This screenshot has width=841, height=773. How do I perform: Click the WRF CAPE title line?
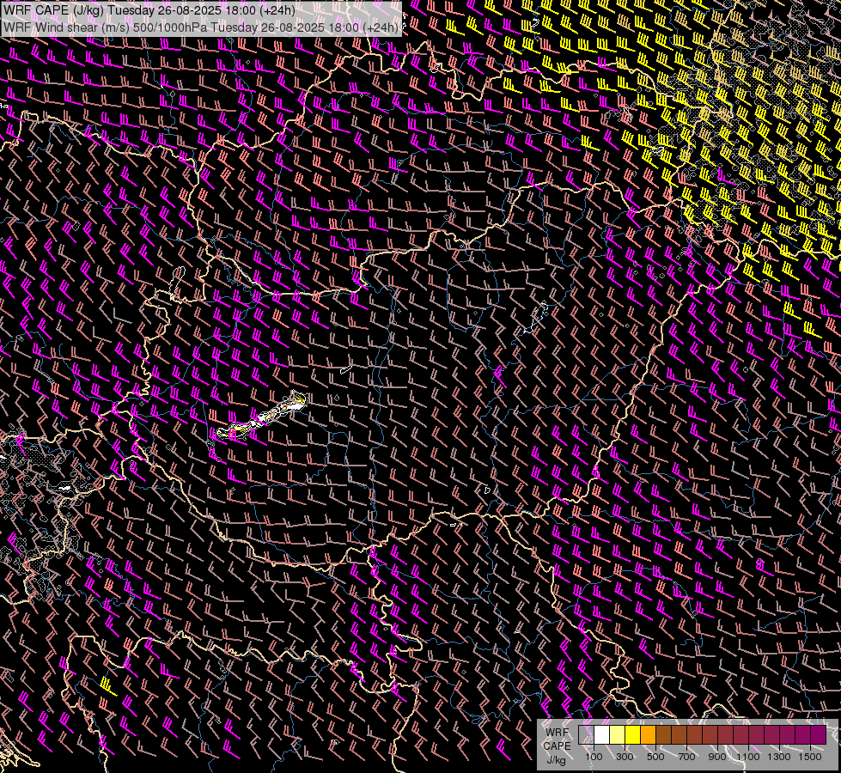pyautogui.click(x=149, y=9)
